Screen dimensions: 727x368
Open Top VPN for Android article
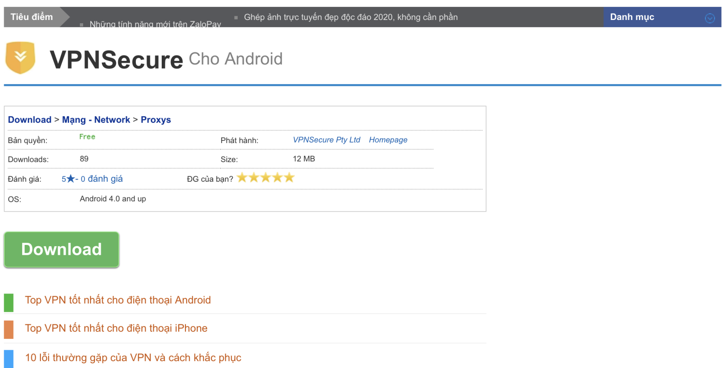pyautogui.click(x=118, y=300)
